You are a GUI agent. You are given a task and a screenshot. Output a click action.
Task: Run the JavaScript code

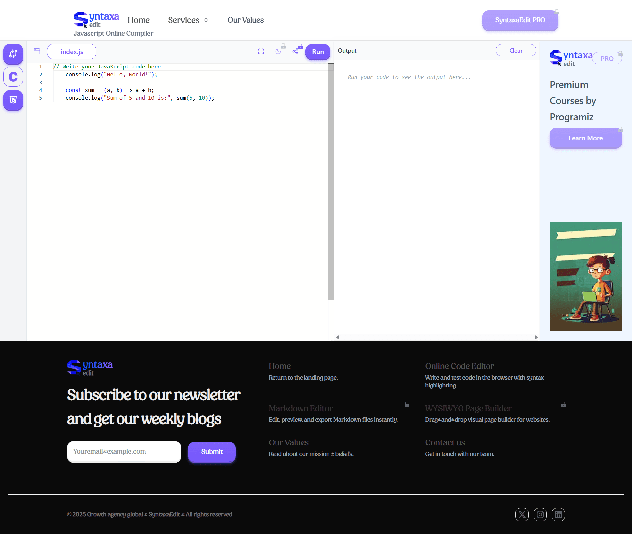pos(318,52)
